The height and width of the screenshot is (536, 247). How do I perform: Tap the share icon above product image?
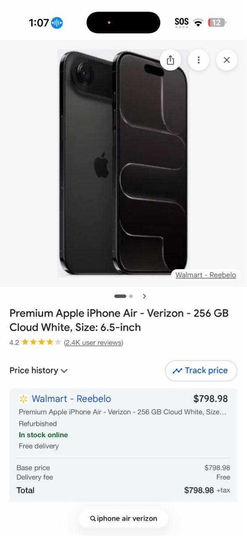170,60
